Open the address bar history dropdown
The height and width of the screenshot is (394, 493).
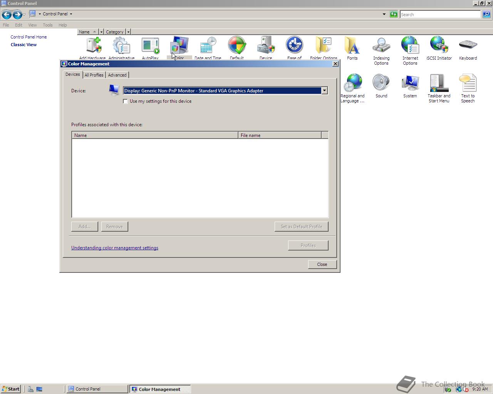(x=384, y=14)
